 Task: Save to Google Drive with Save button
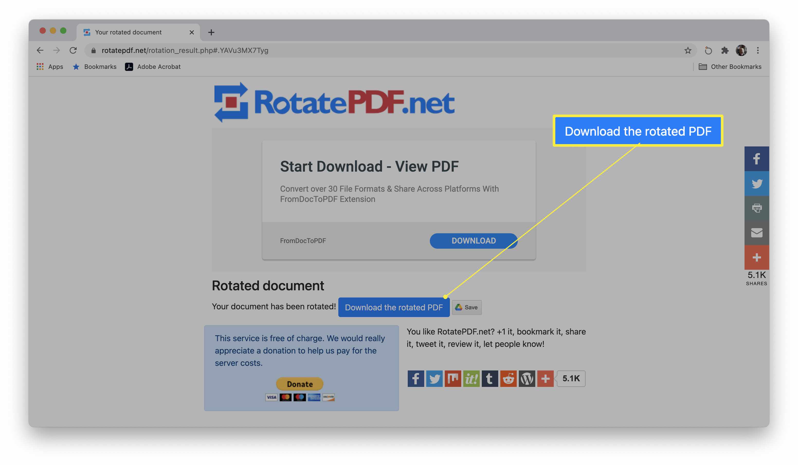[466, 307]
